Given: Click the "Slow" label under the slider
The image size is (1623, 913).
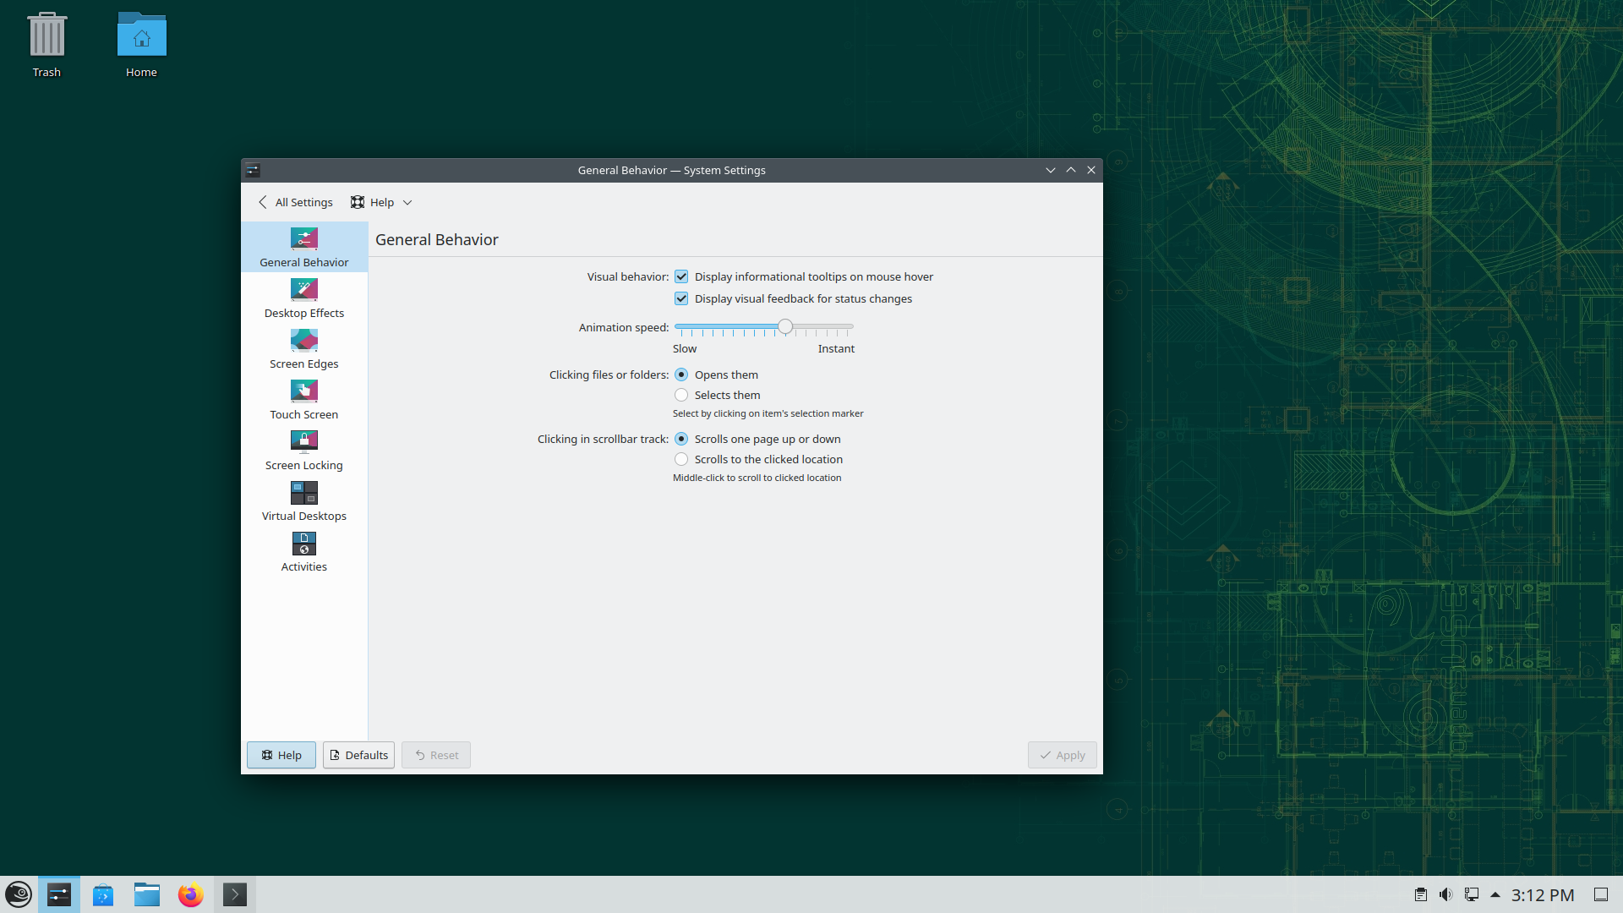Looking at the screenshot, I should point(685,348).
